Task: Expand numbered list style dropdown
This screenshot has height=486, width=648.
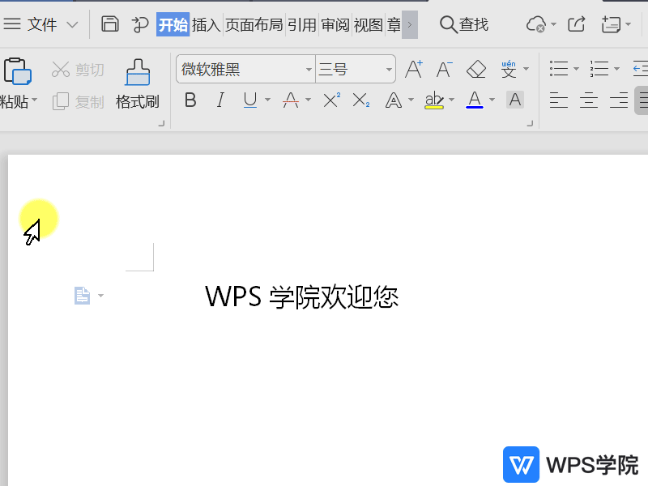Action: pyautogui.click(x=616, y=69)
